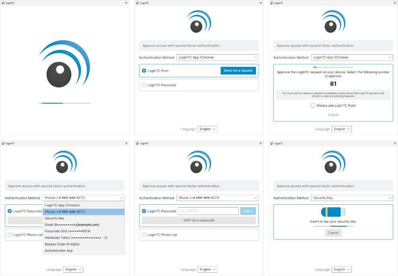Close the loading LoginTC window
Image resolution: width=398 pixels, height=276 pixels.
[x=127, y=3]
